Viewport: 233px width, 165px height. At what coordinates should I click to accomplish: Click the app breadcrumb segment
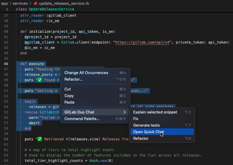4,3
